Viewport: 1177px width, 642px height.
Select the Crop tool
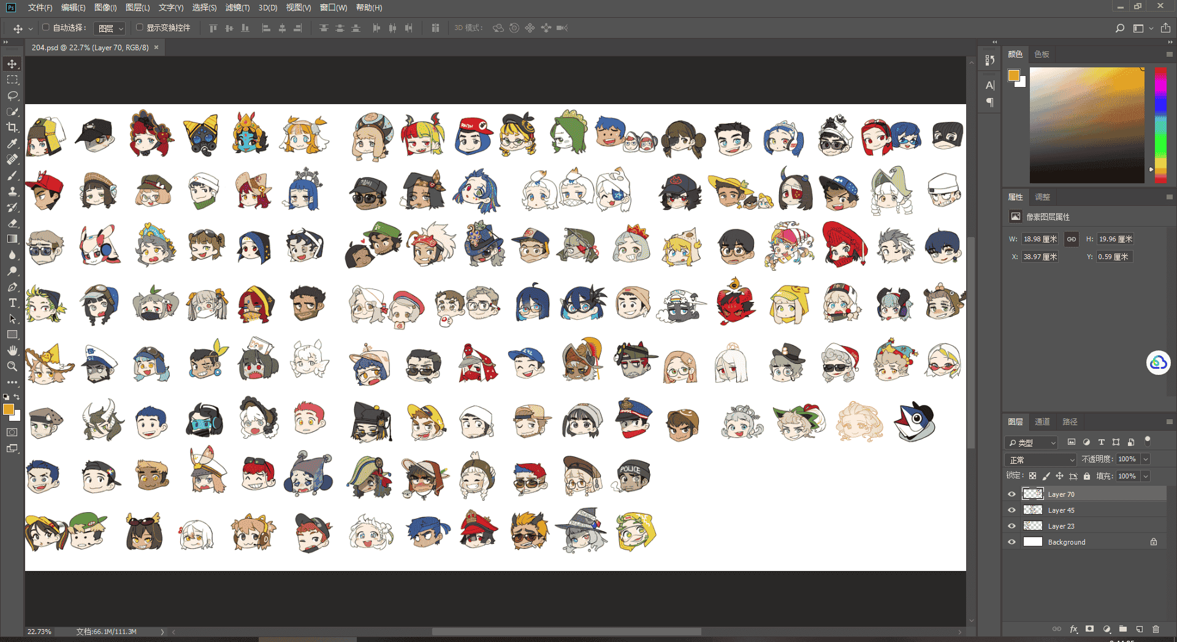12,127
